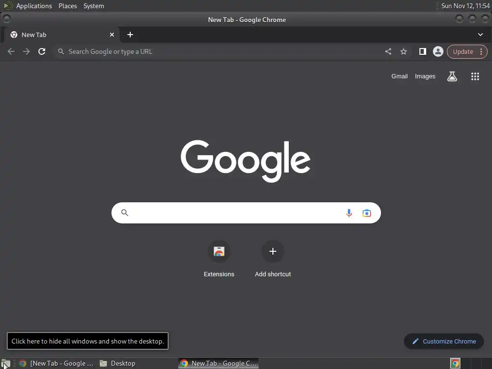
Task: Click Customize Chrome button
Action: click(443, 342)
